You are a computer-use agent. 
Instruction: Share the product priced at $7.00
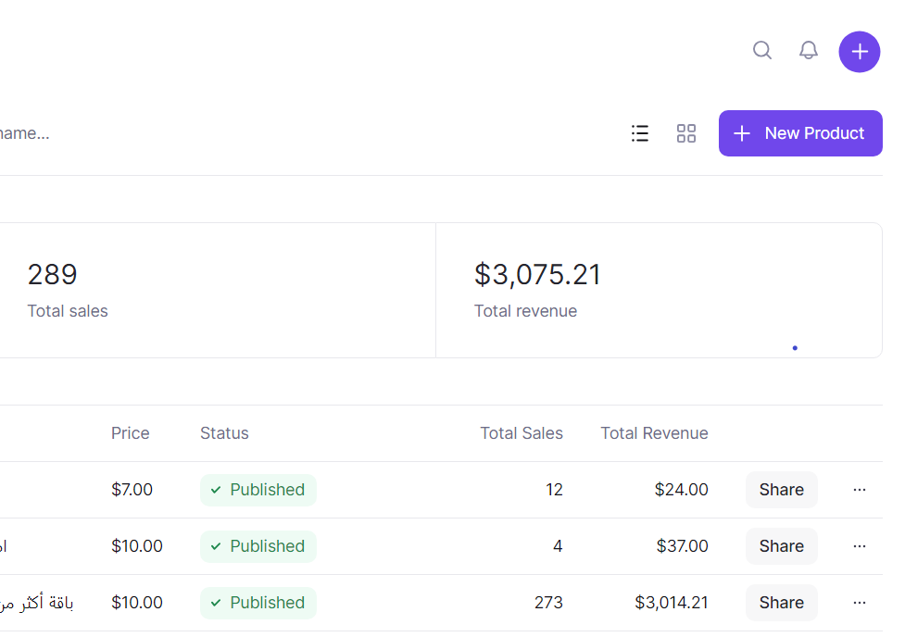tap(781, 490)
